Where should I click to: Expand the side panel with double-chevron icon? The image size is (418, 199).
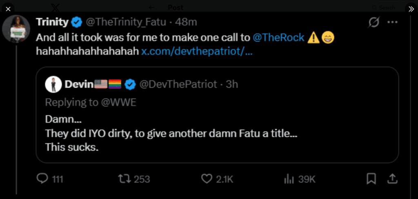point(410,9)
